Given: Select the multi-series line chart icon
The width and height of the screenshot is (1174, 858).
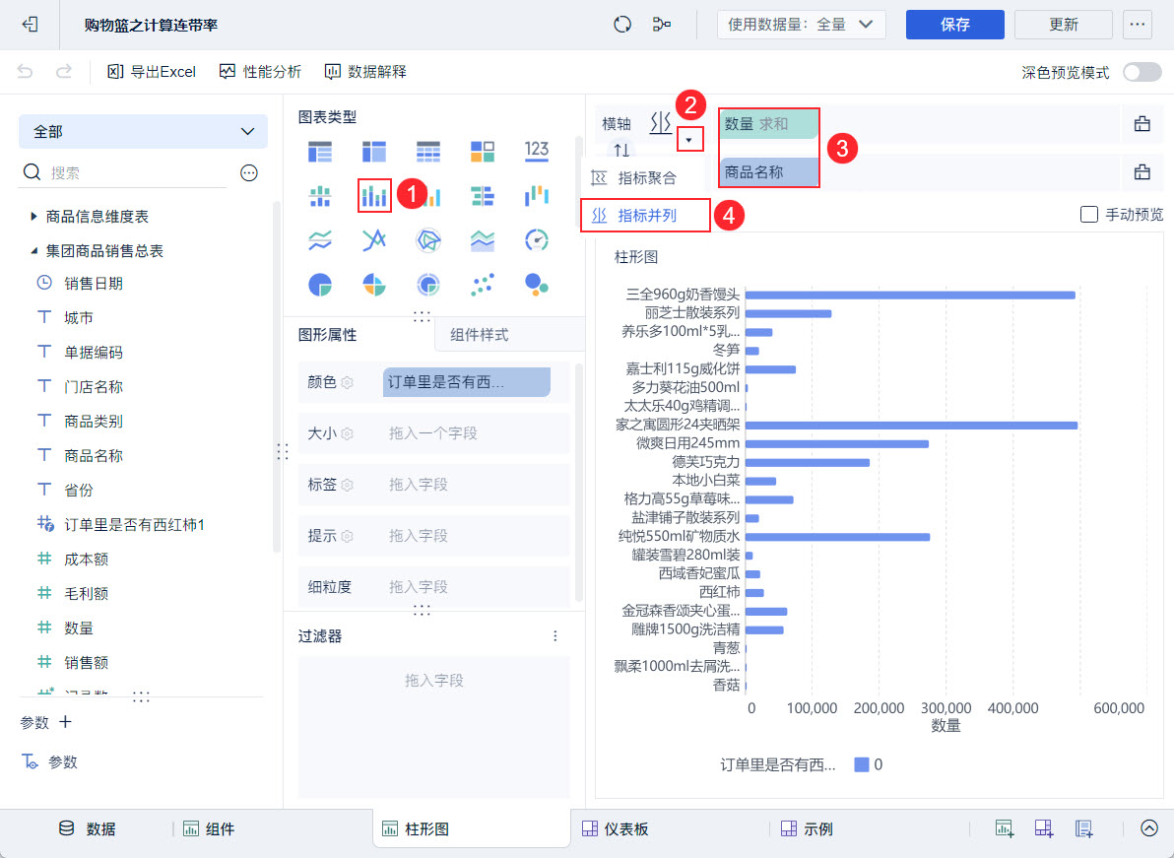Looking at the screenshot, I should pos(373,240).
